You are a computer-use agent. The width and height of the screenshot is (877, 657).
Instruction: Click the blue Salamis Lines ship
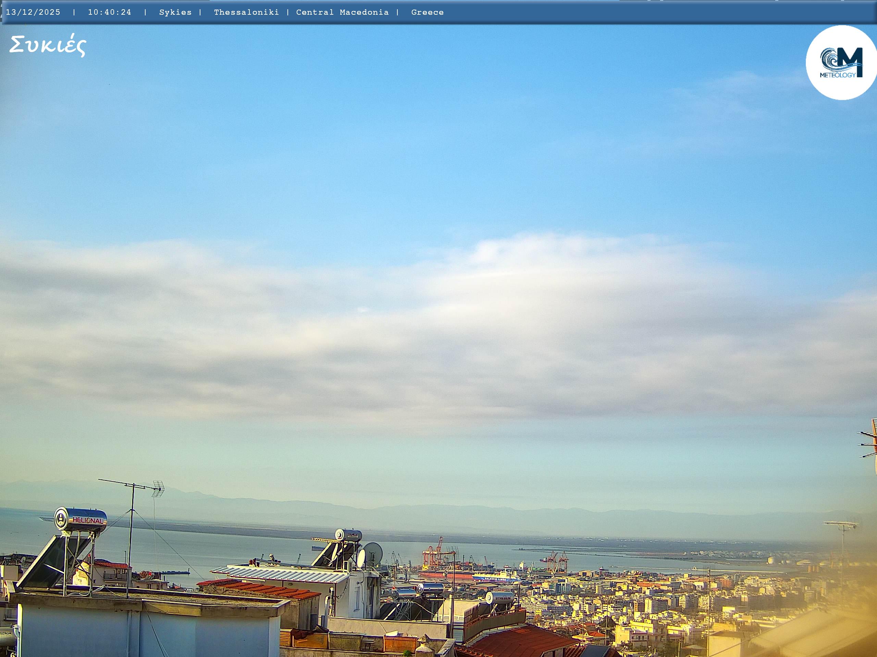pyautogui.click(x=496, y=578)
